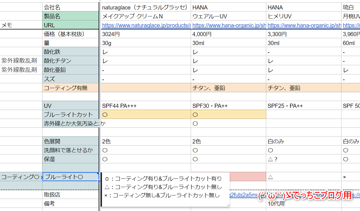
Task: Select the UV row label cell
Action: point(70,106)
